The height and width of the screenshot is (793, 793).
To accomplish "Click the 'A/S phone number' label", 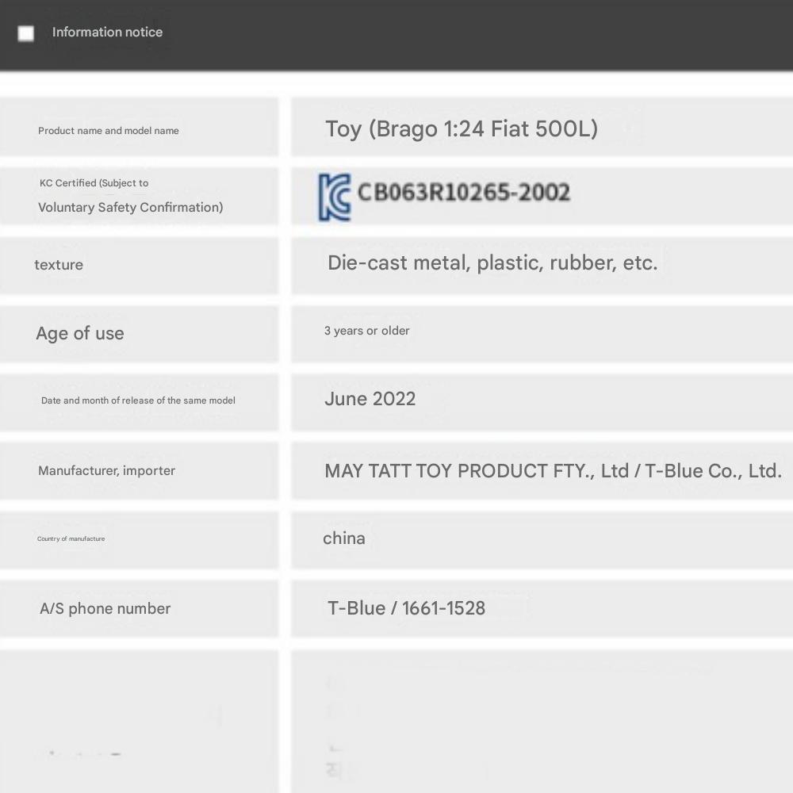I will (x=105, y=608).
